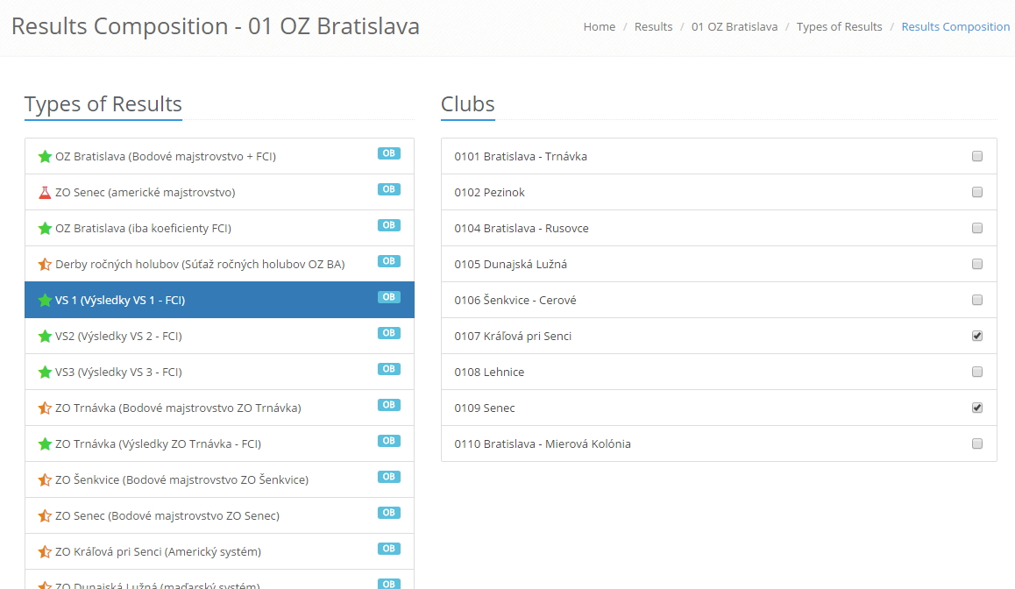Uncheck the 0107 Kráľová pri Senci checkbox

[977, 337]
